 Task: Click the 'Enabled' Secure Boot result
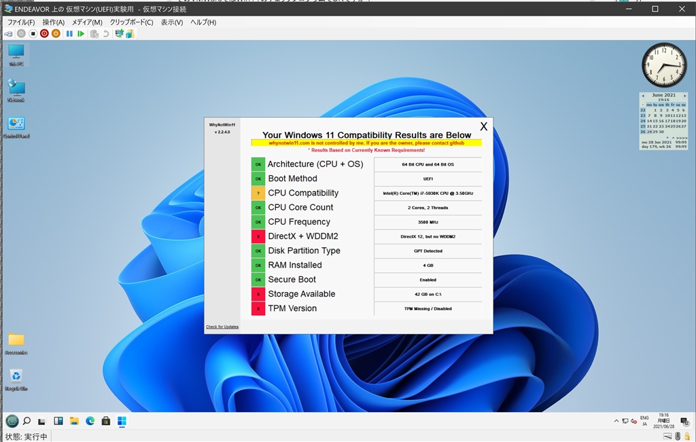tap(428, 280)
